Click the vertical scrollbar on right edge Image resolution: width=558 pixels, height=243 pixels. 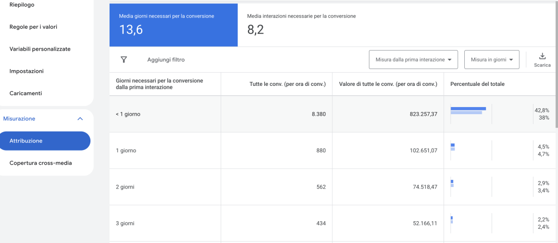click(556, 64)
